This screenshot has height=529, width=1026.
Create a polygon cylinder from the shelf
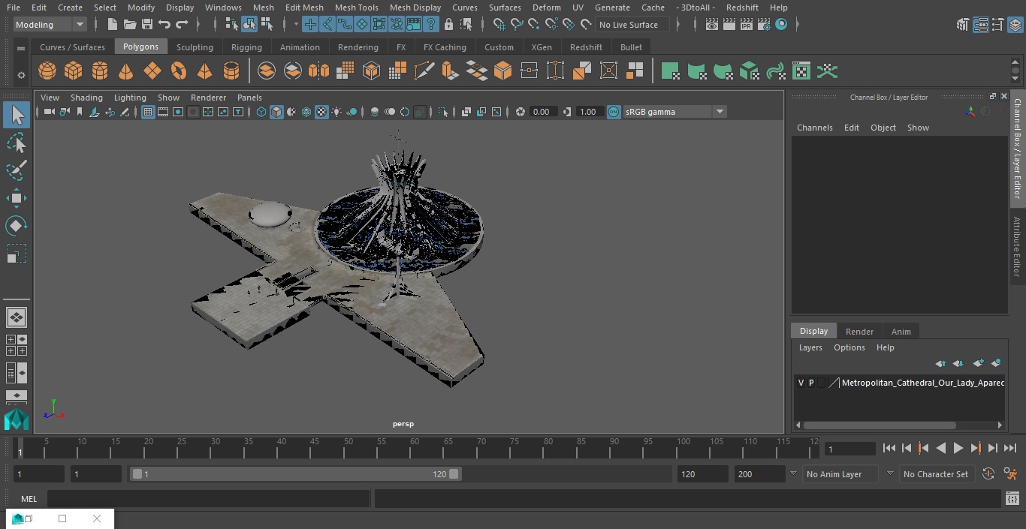click(100, 71)
